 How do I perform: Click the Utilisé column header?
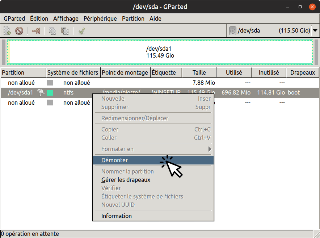click(234, 72)
